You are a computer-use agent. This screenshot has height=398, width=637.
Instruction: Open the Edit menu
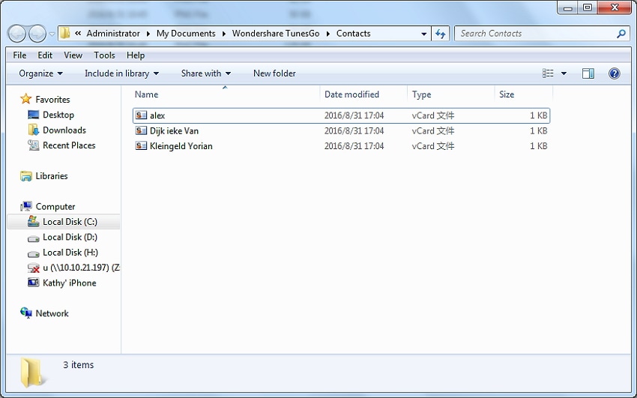(x=45, y=55)
